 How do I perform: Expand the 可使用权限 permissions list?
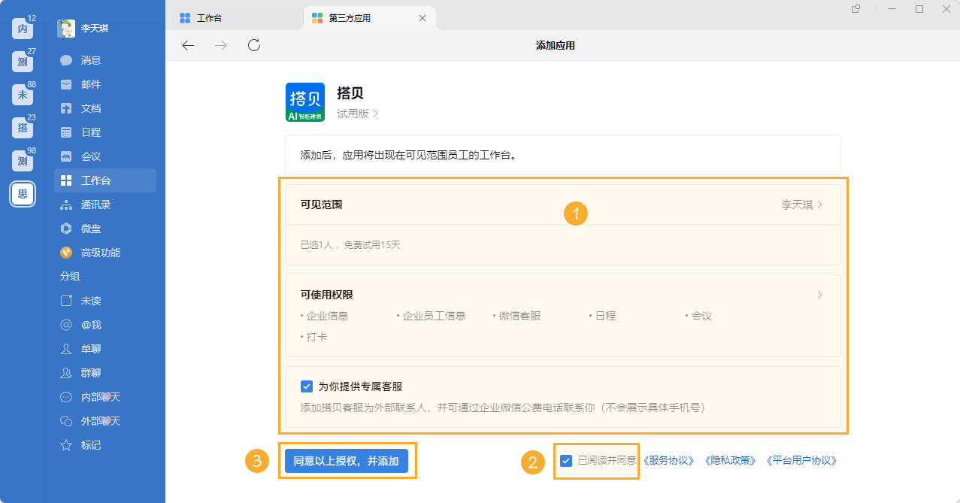tap(819, 295)
